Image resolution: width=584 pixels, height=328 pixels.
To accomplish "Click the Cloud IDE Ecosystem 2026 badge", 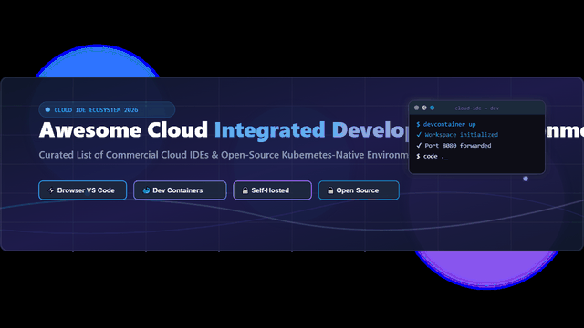I will coord(107,109).
